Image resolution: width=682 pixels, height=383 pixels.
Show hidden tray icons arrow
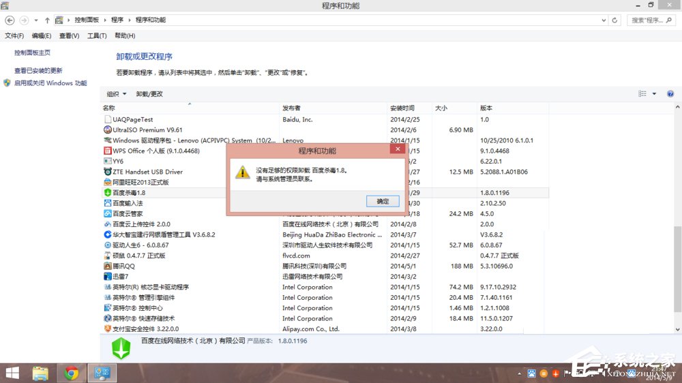(519, 373)
